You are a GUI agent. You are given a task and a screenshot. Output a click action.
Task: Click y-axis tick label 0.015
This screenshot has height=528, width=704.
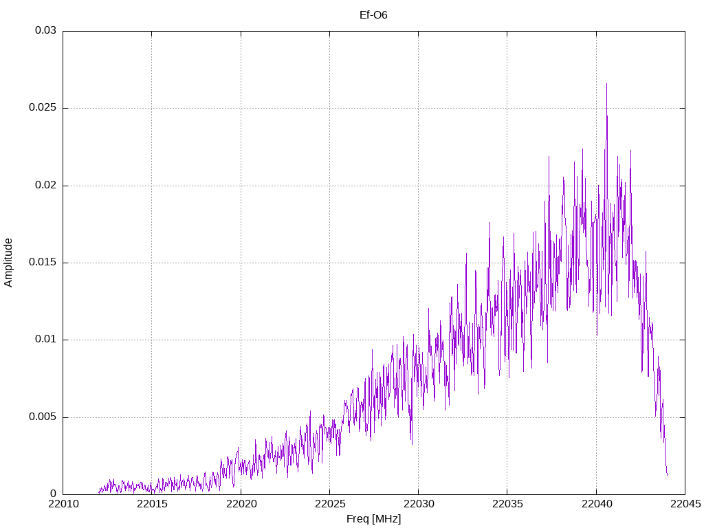tap(43, 262)
